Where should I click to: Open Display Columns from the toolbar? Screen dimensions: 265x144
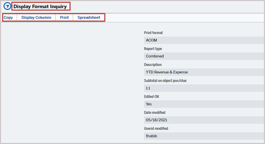click(x=36, y=17)
